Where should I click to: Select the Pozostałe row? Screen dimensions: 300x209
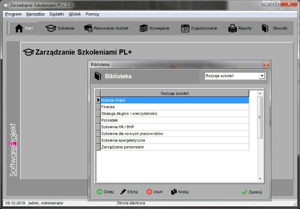tap(174, 120)
